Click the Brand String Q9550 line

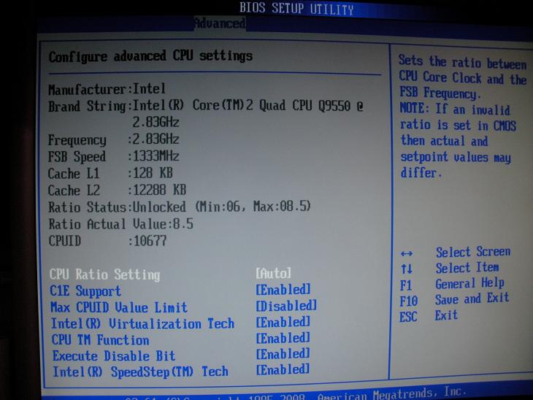pos(206,106)
